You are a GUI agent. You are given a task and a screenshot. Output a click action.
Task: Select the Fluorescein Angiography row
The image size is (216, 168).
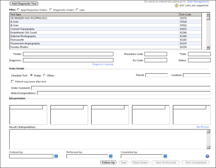(106, 43)
